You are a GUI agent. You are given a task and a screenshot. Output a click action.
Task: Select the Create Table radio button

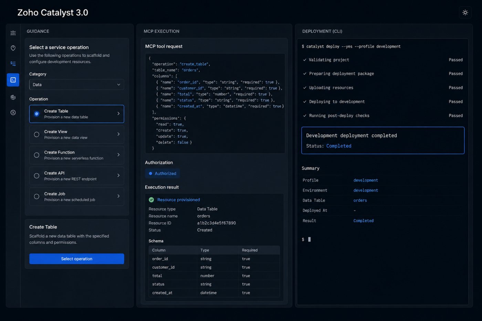tap(36, 114)
